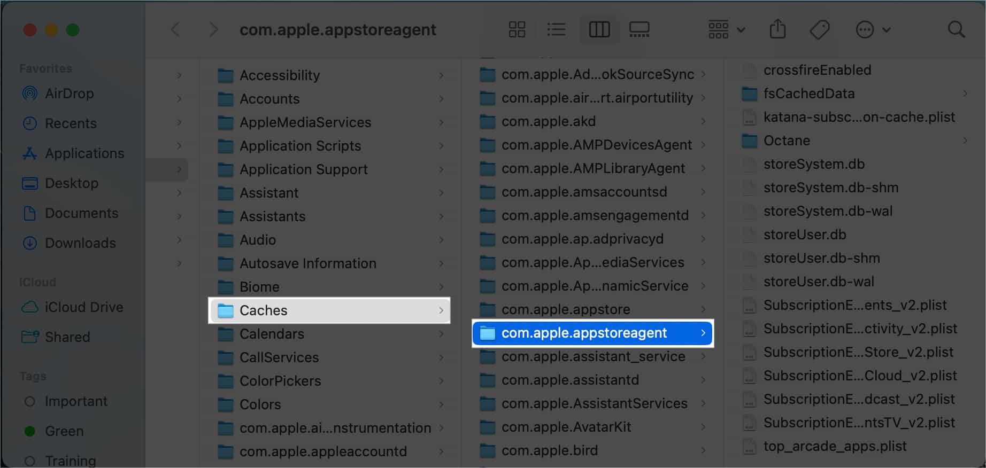
Task: Select the top_arcade_apps.plist file
Action: tap(854, 446)
